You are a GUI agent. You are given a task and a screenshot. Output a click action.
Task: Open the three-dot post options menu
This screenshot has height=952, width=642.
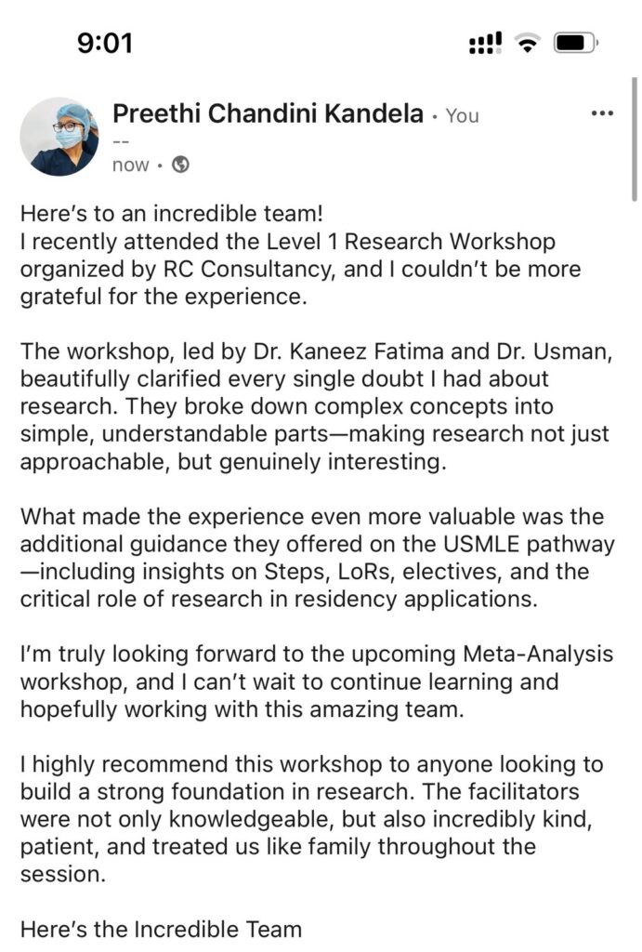602,113
